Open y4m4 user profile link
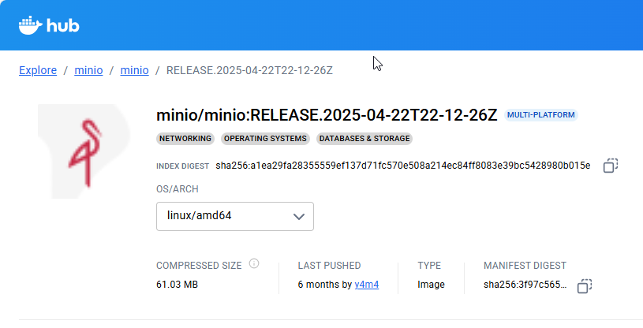 pos(367,285)
